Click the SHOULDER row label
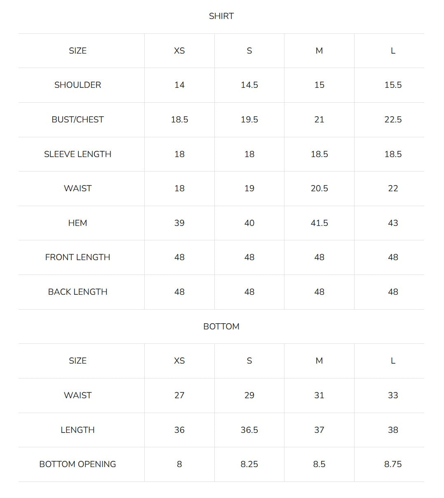Viewport: 444px width, 498px height. 78,85
